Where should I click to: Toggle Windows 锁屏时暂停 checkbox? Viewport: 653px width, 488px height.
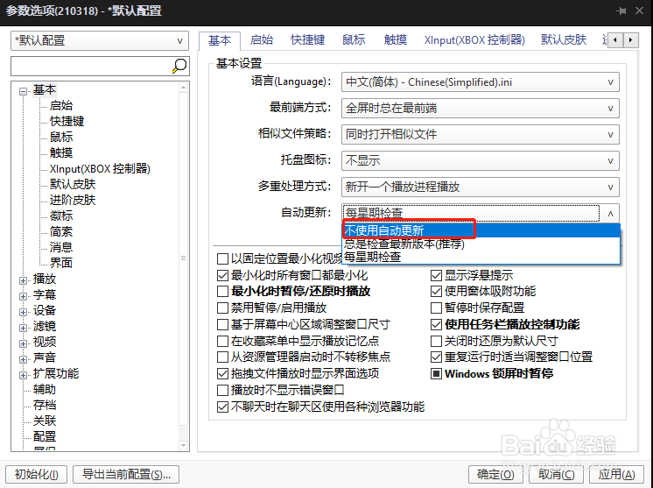(x=436, y=374)
